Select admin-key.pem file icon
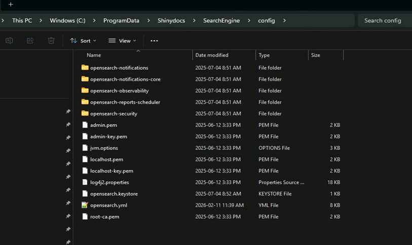This screenshot has height=245, width=412. tap(85, 136)
